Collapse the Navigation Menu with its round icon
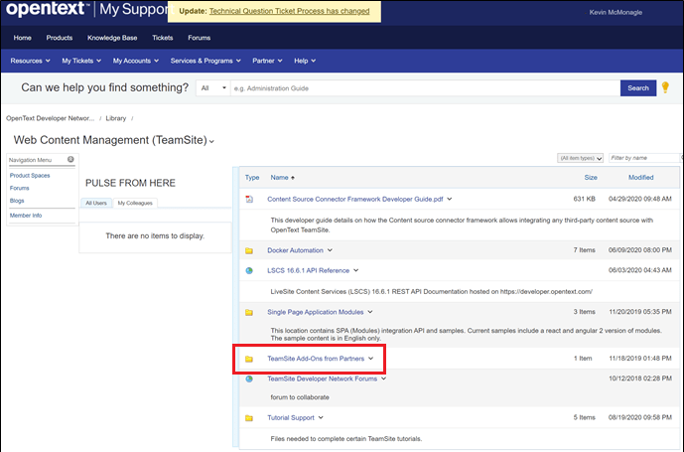This screenshot has width=684, height=452. (70, 159)
